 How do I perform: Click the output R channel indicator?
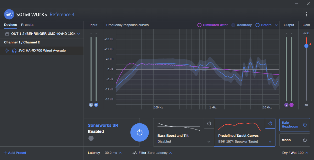point(291,105)
